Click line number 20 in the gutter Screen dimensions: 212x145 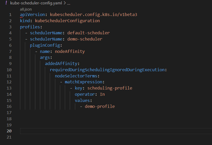[9, 131]
